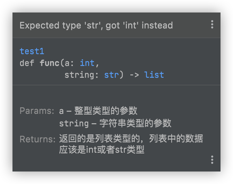Click the -> arrow in the signature
This screenshot has width=233, height=184.
(134, 75)
